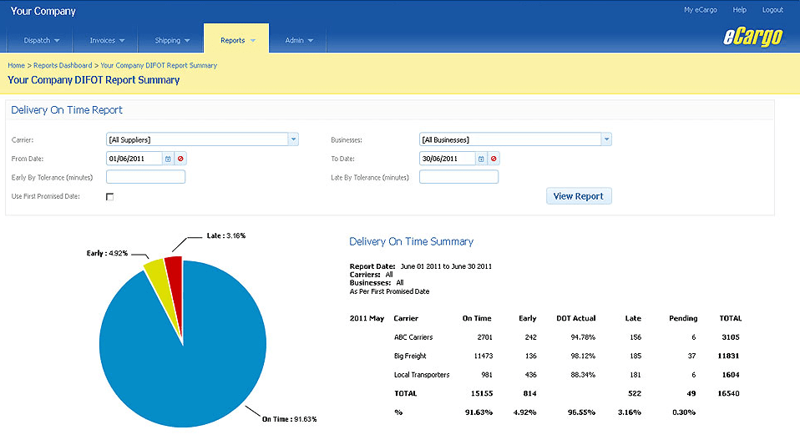The height and width of the screenshot is (440, 800).
Task: Open the Reports tab menu
Action: pos(236,40)
